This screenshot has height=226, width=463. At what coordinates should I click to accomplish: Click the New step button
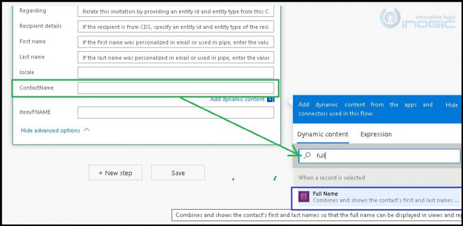point(115,172)
